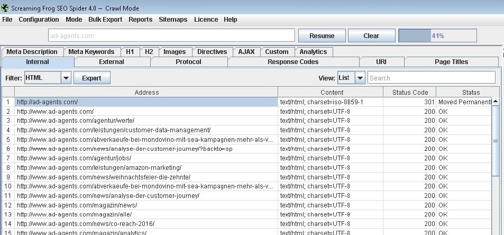Open the Licence menu
The width and height of the screenshot is (504, 235).
click(206, 20)
